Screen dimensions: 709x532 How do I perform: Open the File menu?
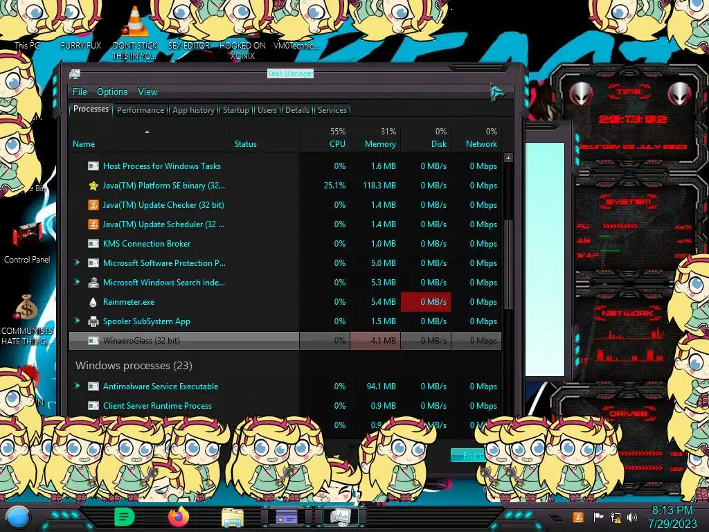(x=80, y=92)
